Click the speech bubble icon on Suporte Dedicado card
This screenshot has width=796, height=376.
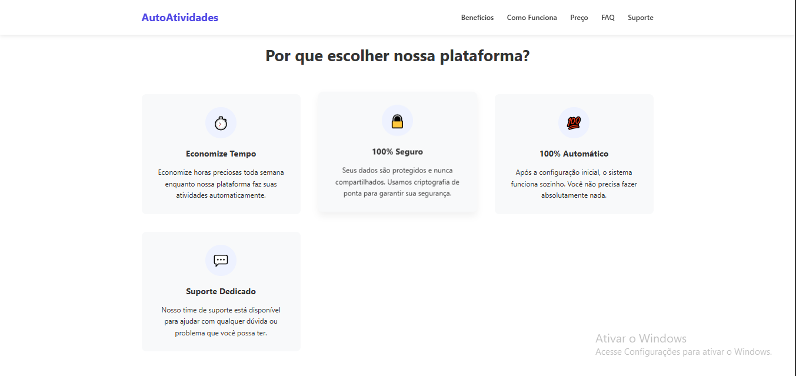(221, 261)
